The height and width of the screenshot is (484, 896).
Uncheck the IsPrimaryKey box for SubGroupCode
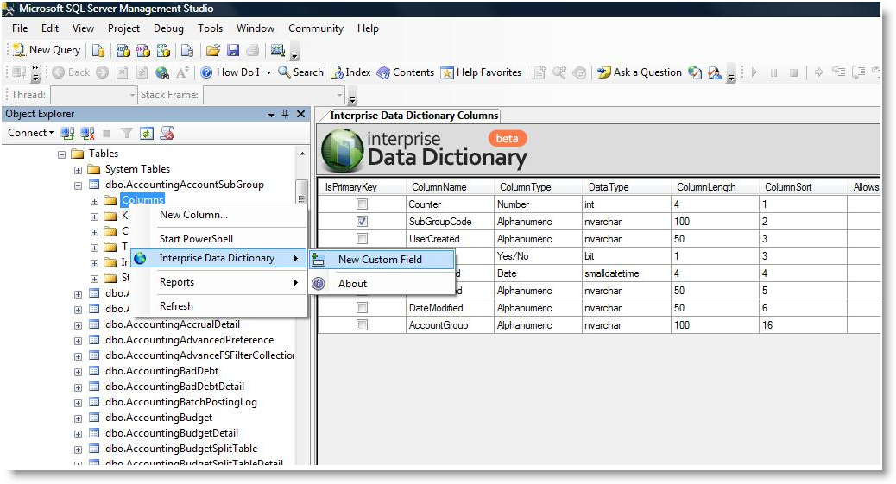click(x=363, y=222)
